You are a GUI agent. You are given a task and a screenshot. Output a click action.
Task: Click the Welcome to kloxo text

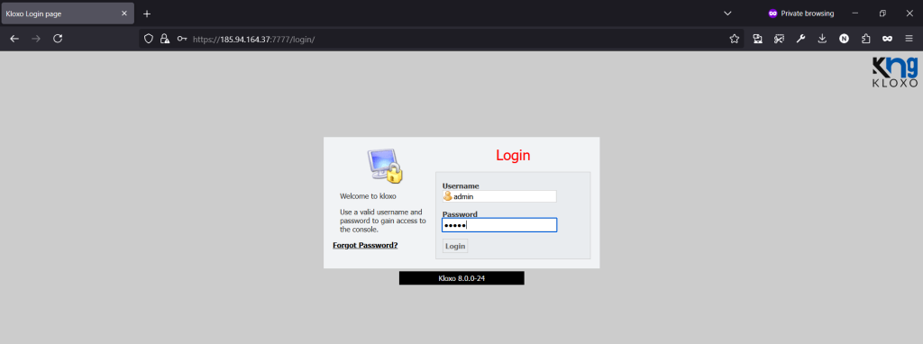368,196
